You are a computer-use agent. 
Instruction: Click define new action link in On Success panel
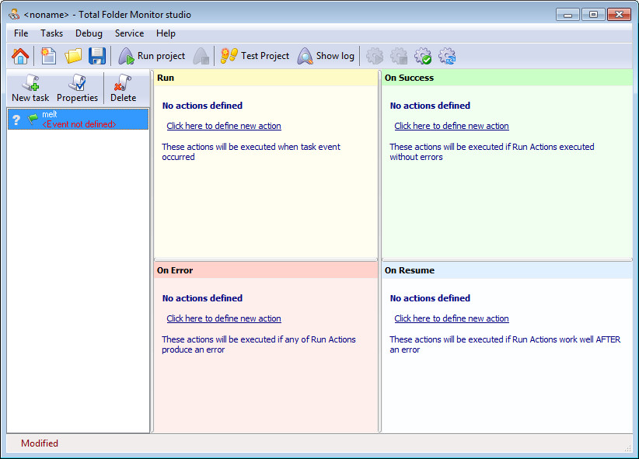pos(452,126)
